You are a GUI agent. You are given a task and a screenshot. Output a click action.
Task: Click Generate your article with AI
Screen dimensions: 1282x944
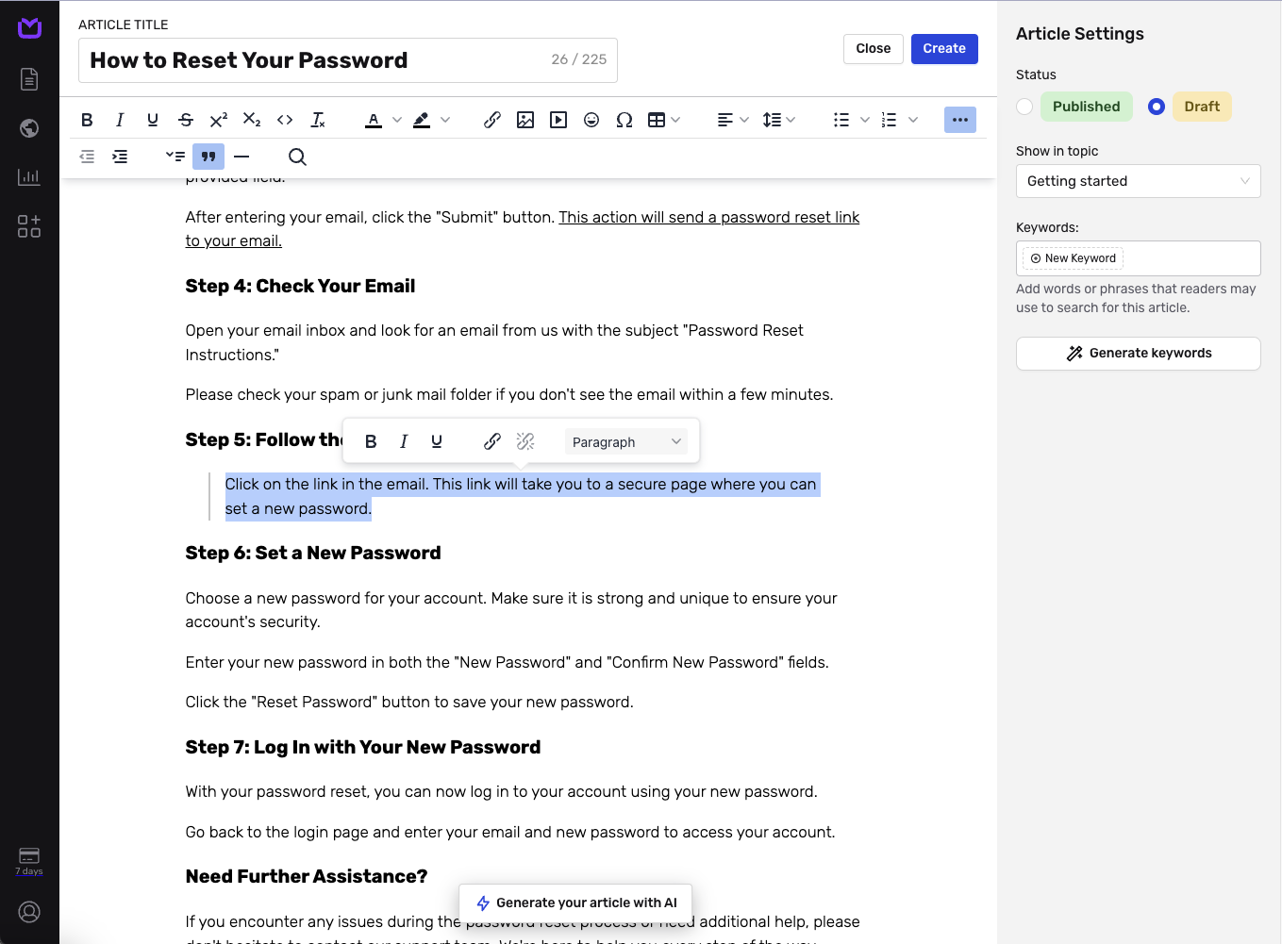575,903
